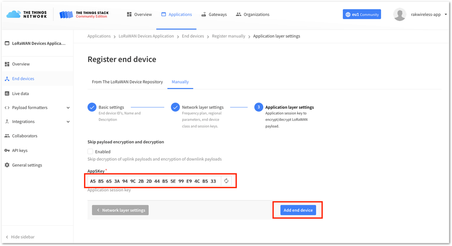Open the Overview top menu
Image resolution: width=452 pixels, height=246 pixels.
click(139, 15)
